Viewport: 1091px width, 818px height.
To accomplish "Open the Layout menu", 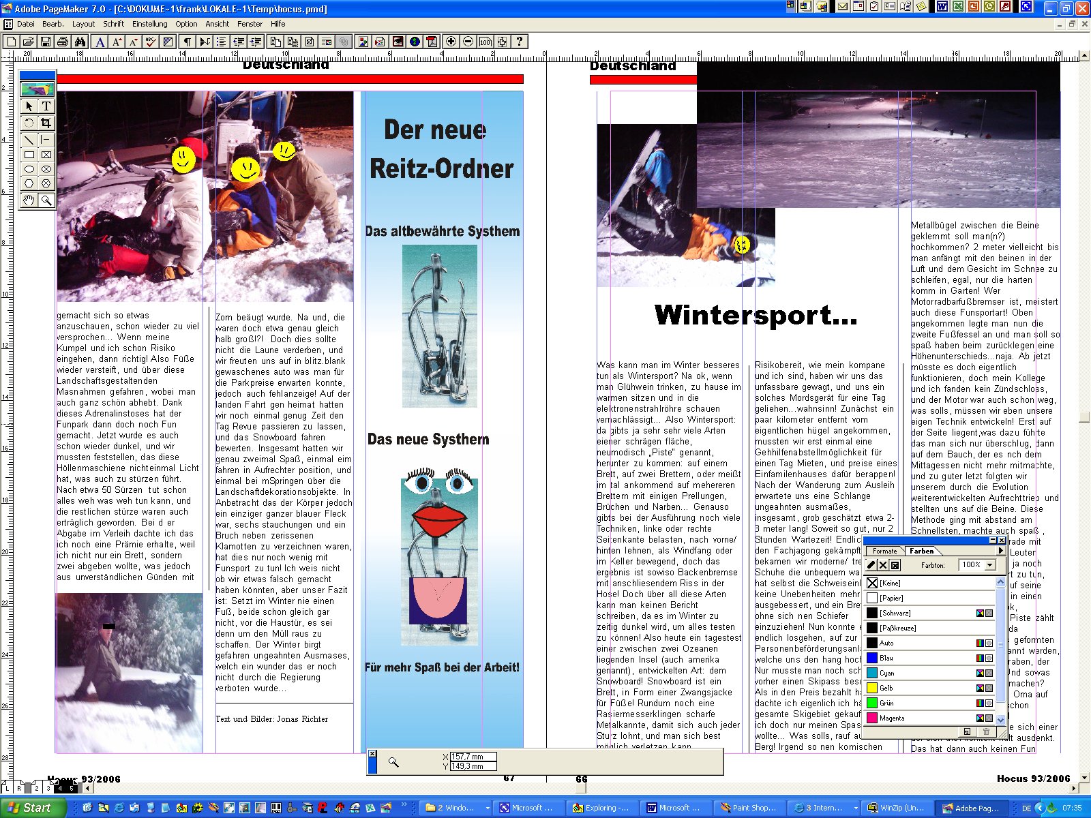I will (x=83, y=24).
